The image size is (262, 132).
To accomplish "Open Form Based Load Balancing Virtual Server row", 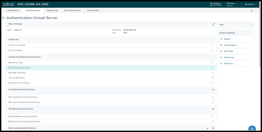I will tap(111, 97).
